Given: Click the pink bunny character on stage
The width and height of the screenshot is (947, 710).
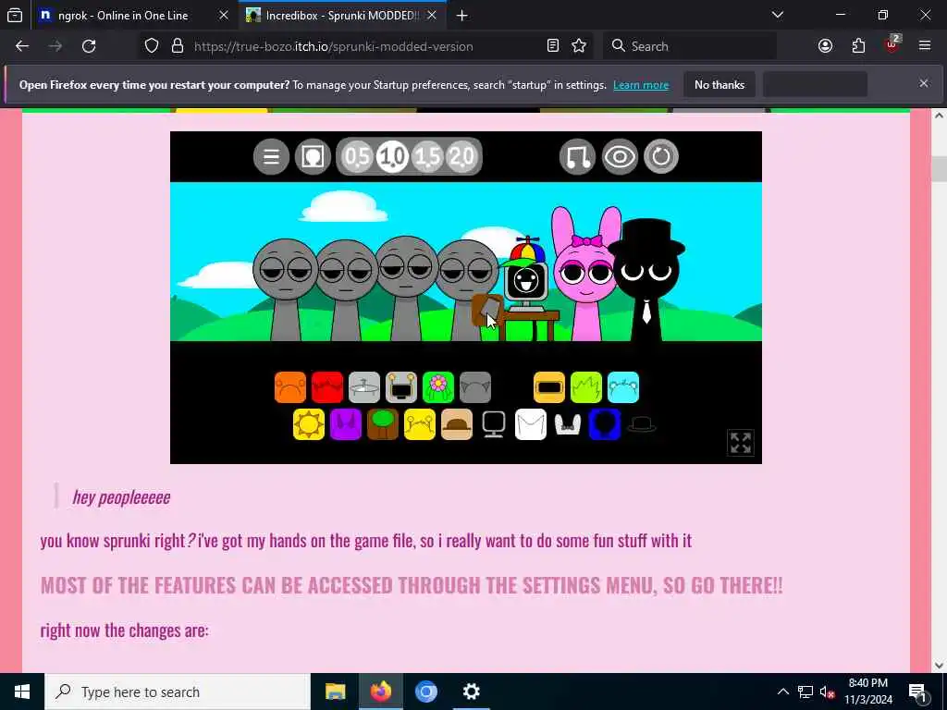Looking at the screenshot, I should point(584,274).
